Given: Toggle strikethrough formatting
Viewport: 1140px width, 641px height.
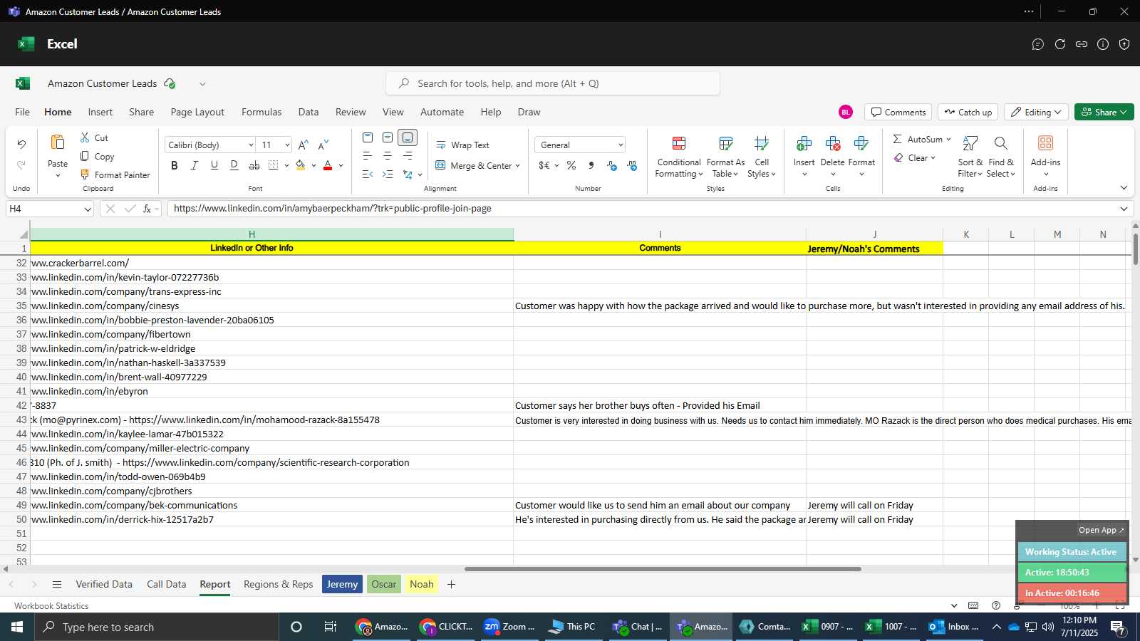Looking at the screenshot, I should coord(254,165).
